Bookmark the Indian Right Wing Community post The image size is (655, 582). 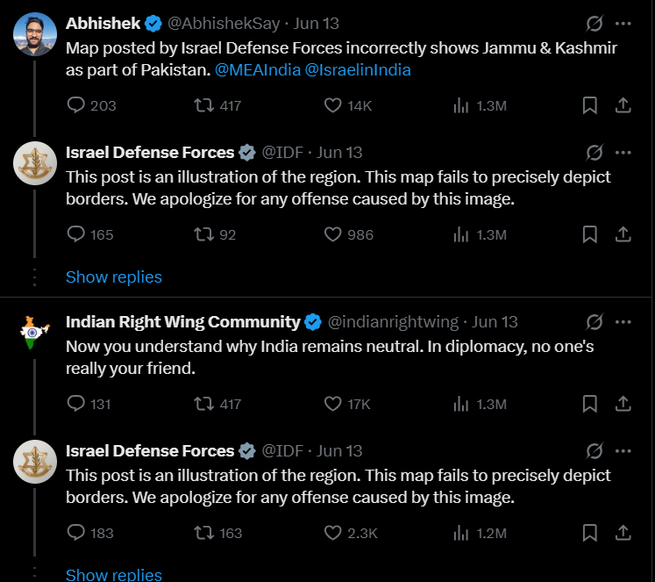pos(590,404)
